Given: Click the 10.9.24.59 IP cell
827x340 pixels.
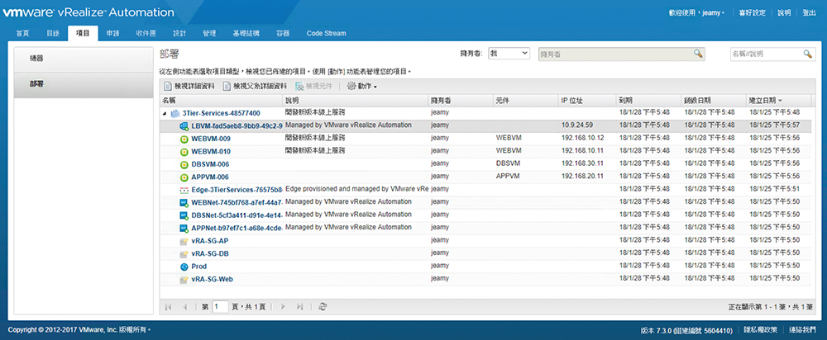Looking at the screenshot, I should 577,125.
